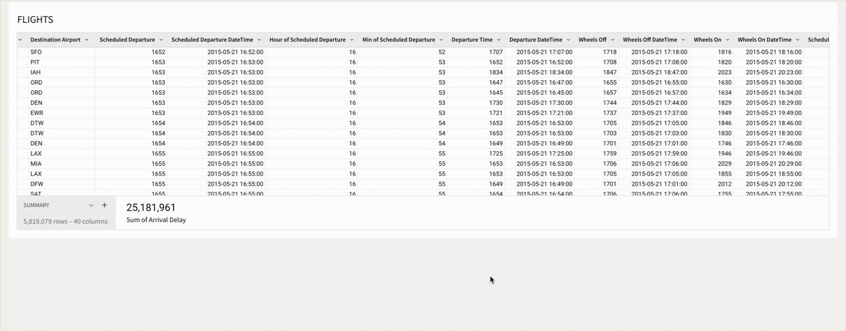846x331 pixels.
Task: Click the MIA destination airport cell
Action: (x=36, y=163)
